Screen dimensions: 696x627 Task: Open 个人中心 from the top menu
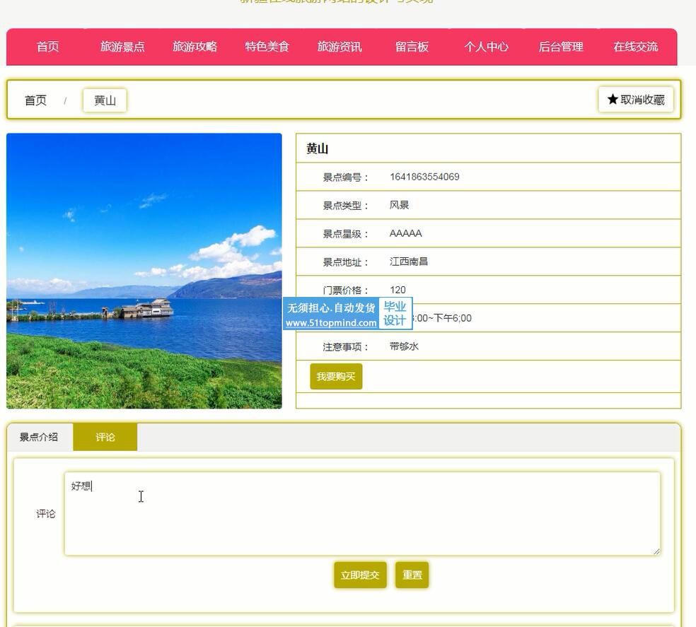[487, 47]
